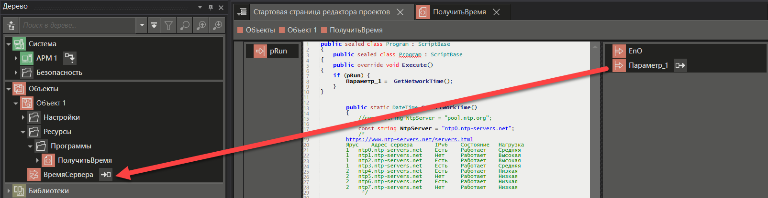Click the 'Поиск в дереве' search field
This screenshot has height=198, width=768.
78,25
